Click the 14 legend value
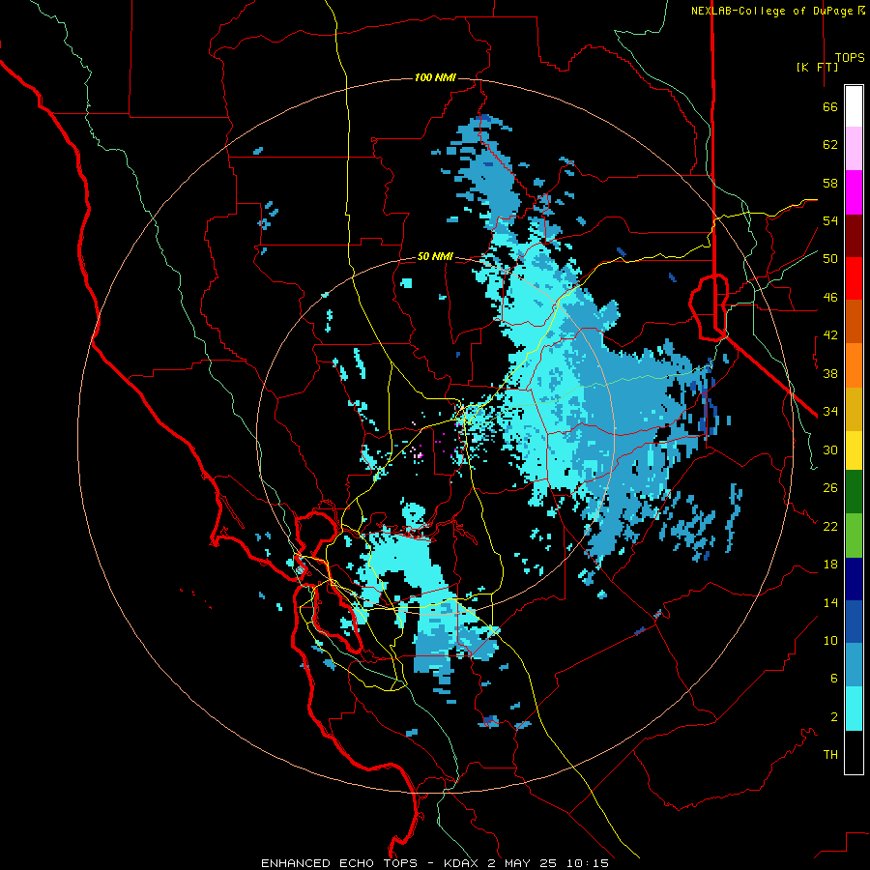This screenshot has width=870, height=870. point(830,602)
